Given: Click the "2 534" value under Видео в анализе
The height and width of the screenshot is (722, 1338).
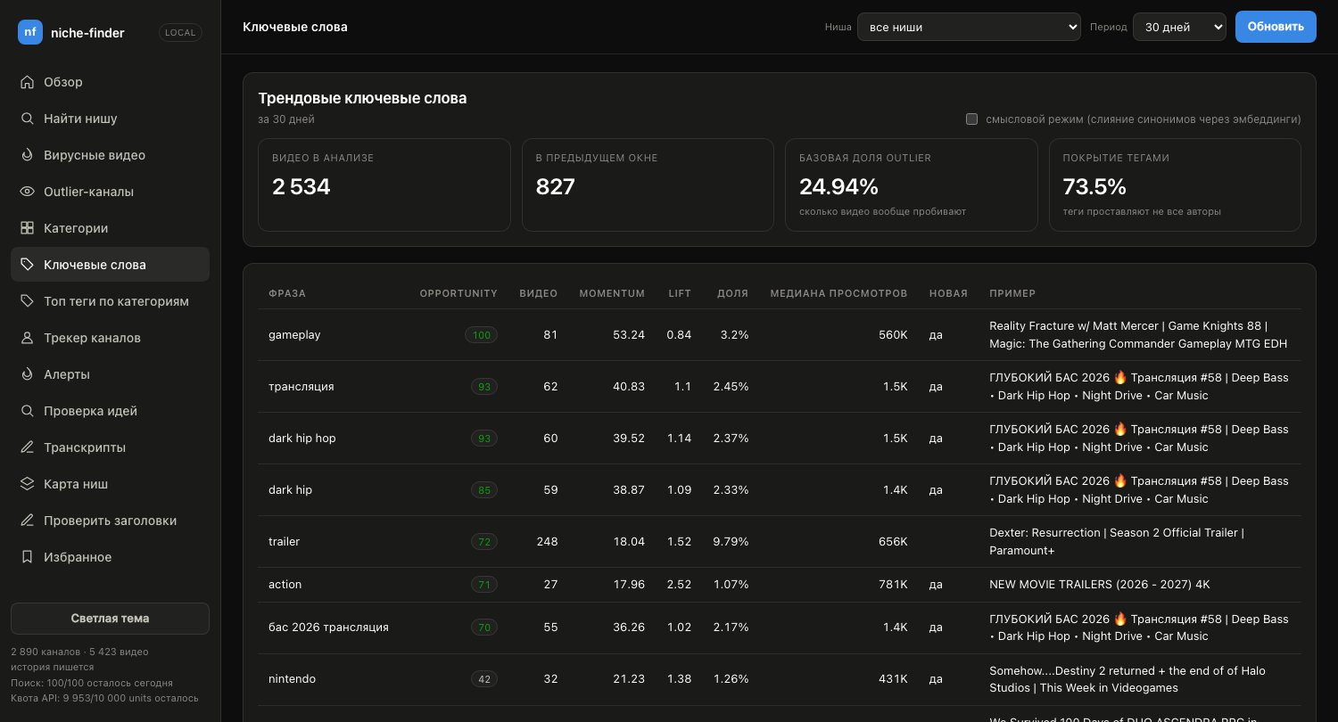Looking at the screenshot, I should 301,186.
